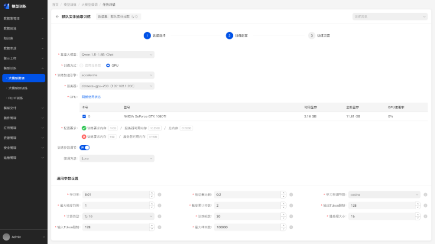This screenshot has height=244, width=435.
Task: Open the 微调方法 Lora dropdown
Action: [x=116, y=158]
